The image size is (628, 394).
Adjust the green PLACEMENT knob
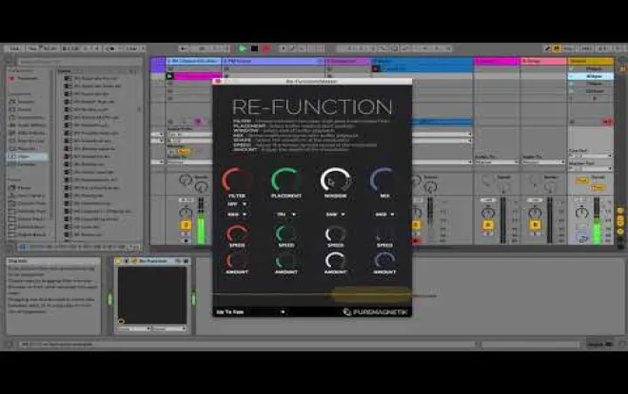click(x=286, y=179)
